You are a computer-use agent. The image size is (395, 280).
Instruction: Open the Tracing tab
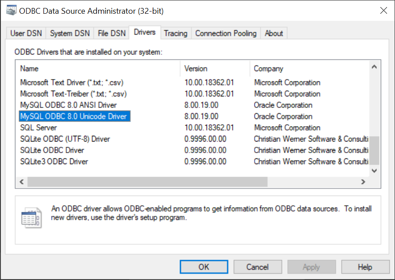click(x=176, y=33)
